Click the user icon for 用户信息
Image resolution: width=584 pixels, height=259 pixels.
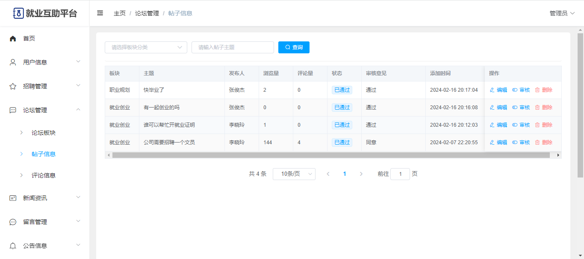pos(13,62)
